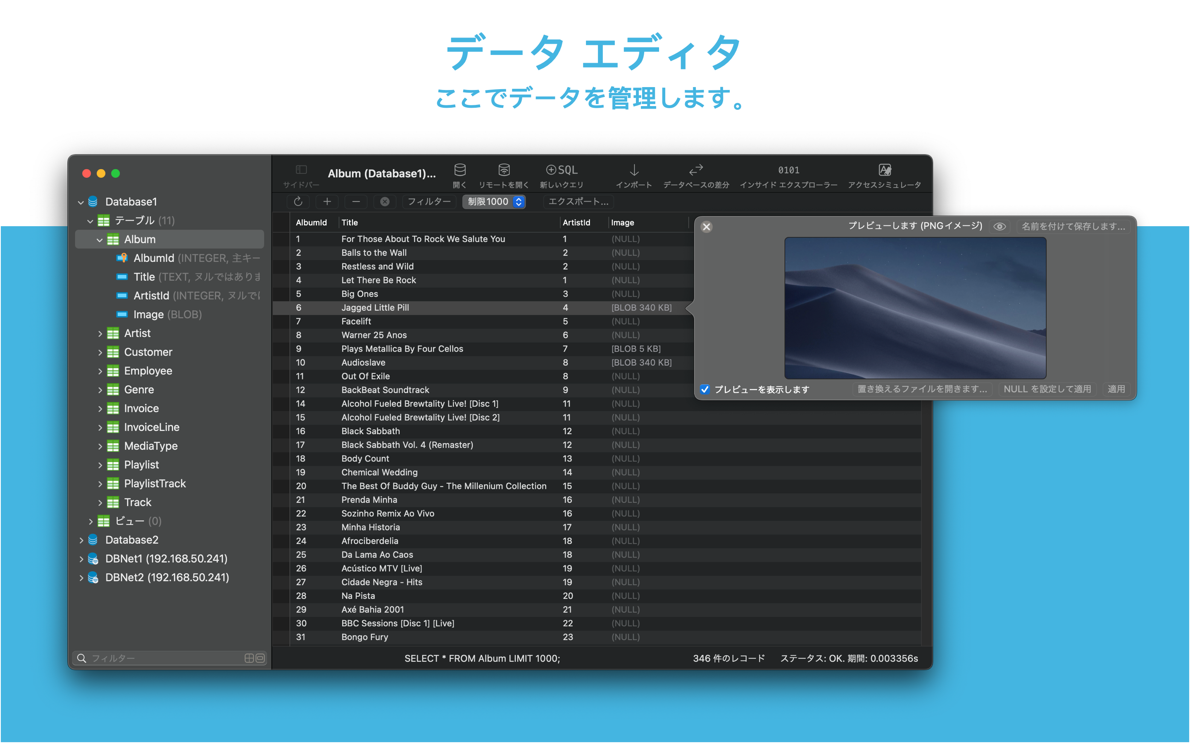Image resolution: width=1190 pixels, height=743 pixels.
Task: Toggle the eye preview icon in popup
Action: pyautogui.click(x=999, y=227)
